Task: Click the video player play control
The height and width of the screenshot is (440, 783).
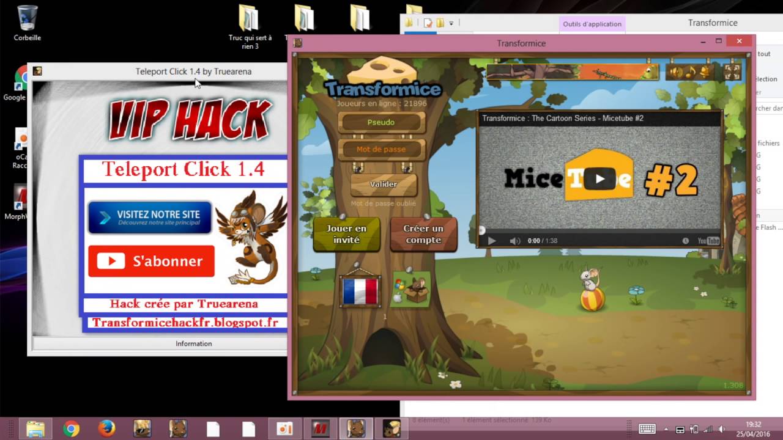Action: tap(491, 241)
